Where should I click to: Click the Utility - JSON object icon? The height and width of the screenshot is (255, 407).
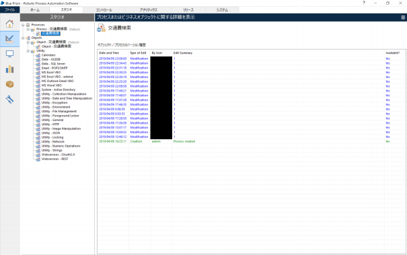pyautogui.click(x=38, y=133)
